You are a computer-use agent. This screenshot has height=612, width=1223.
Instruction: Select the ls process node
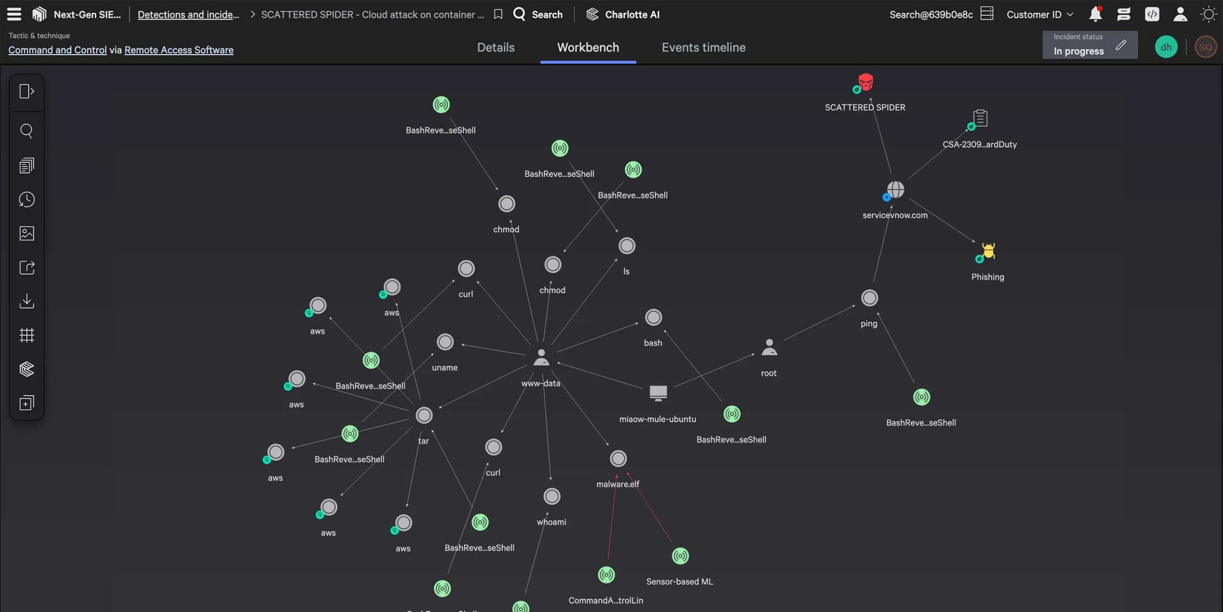coord(626,246)
